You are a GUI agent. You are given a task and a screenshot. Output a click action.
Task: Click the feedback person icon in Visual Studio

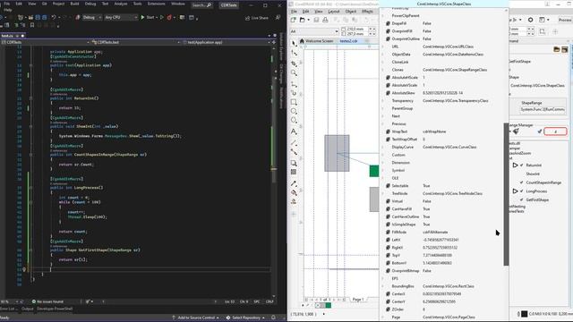278,18
